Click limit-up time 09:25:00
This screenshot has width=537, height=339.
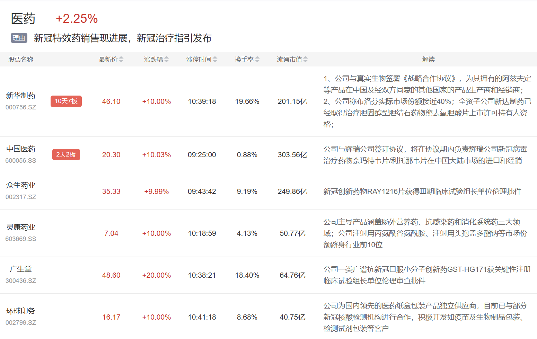click(x=202, y=155)
